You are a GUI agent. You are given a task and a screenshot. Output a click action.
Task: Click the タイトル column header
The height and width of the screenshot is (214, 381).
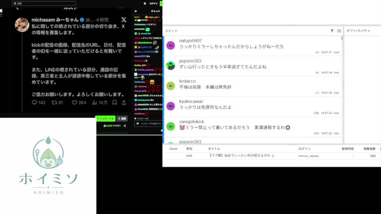214,149
